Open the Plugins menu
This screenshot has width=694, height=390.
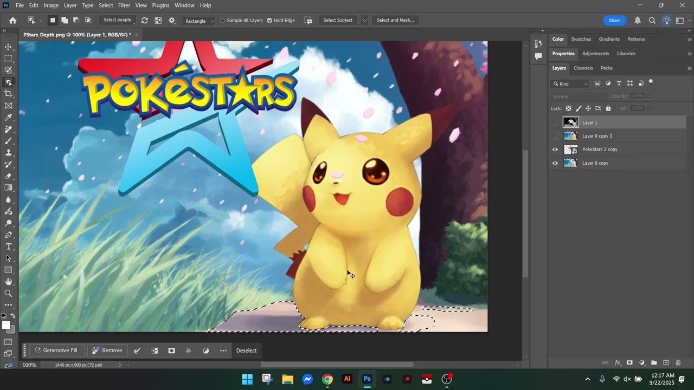pyautogui.click(x=160, y=5)
